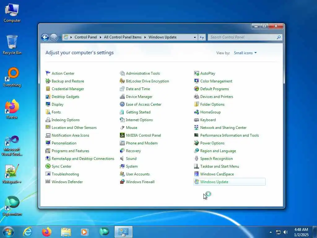Select the Notepad++ desktop shortcut
This screenshot has width=317, height=238.
[12, 174]
